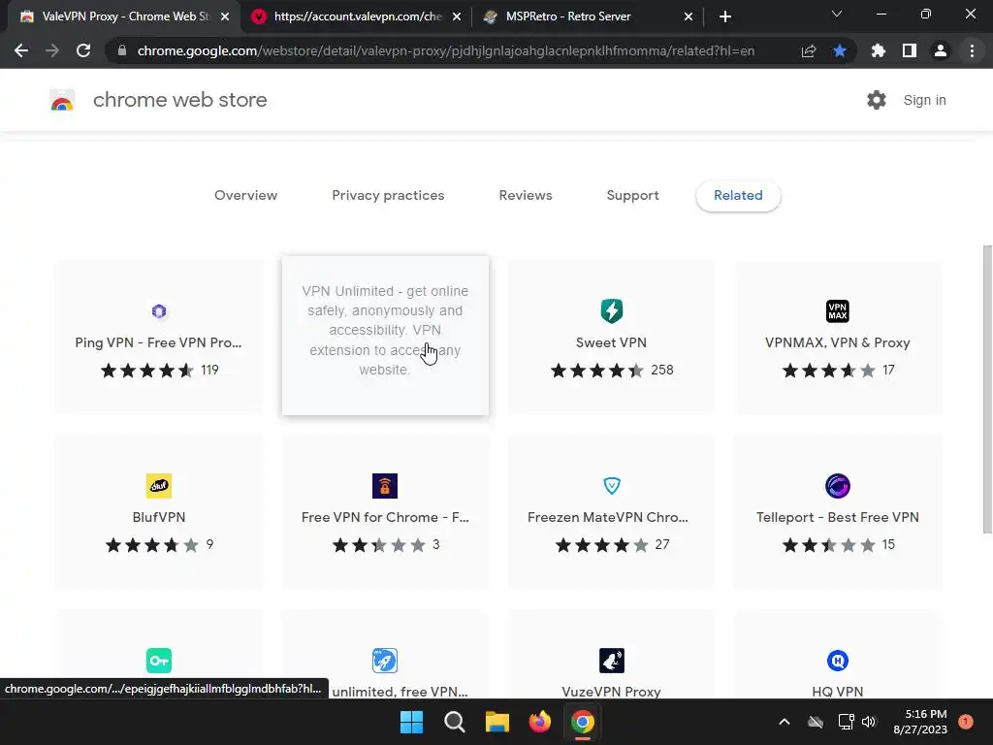
Task: Open the volume control in system tray
Action: (869, 722)
